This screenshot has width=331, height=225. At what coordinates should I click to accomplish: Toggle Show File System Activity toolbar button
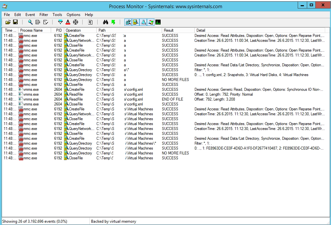136,22
